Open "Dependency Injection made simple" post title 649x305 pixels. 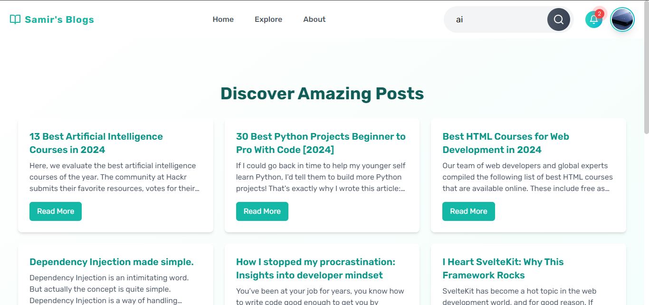point(112,262)
